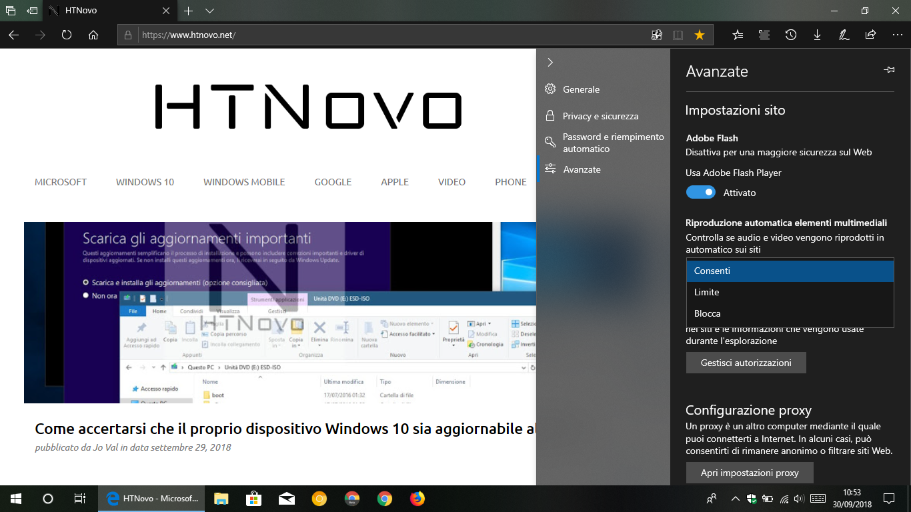Image resolution: width=911 pixels, height=512 pixels.
Task: Click the site lock icon
Action: coord(129,35)
